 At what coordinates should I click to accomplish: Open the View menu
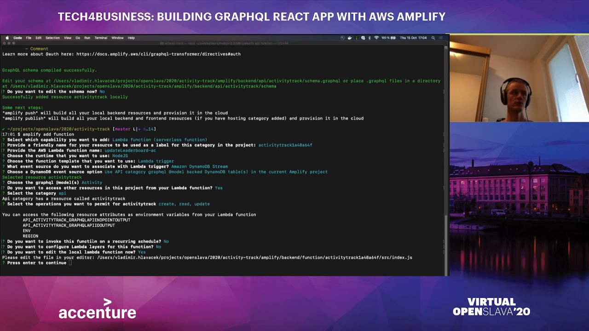point(68,38)
